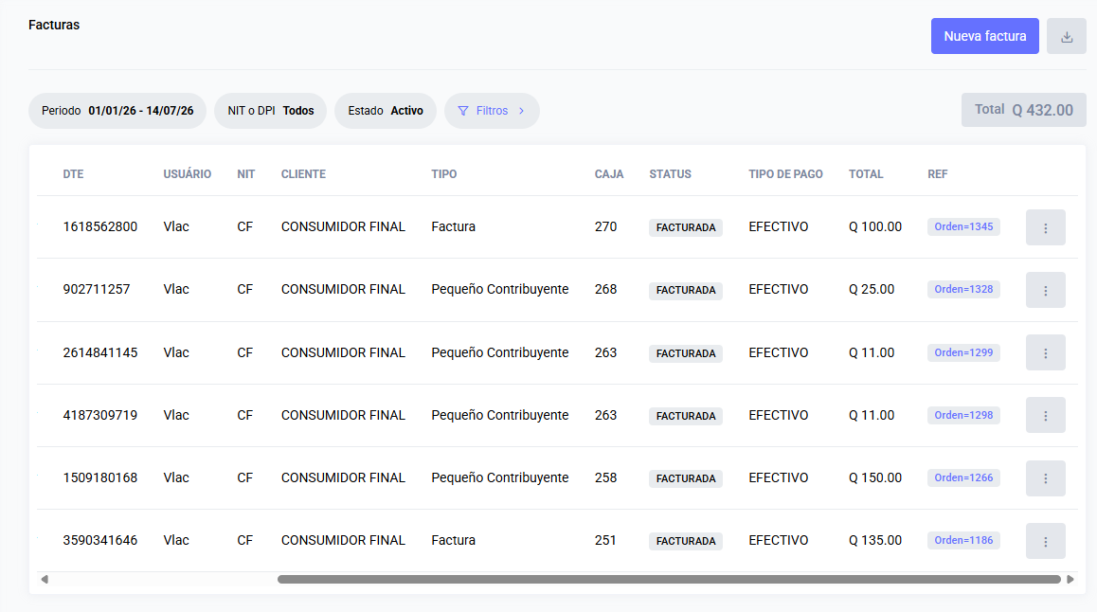1097x612 pixels.
Task: Open reference Orden=1266
Action: coord(963,477)
